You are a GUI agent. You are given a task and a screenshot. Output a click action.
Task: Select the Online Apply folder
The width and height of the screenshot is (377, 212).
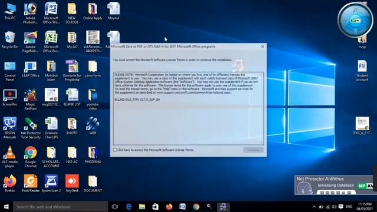(x=92, y=11)
